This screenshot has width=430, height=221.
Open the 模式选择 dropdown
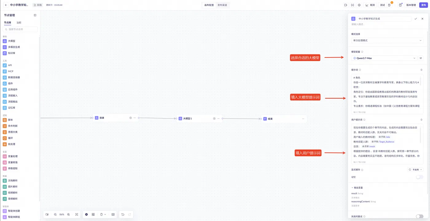[387, 40]
